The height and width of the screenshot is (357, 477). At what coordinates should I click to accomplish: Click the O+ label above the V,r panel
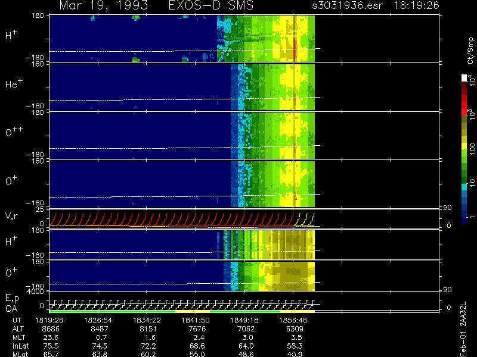(x=11, y=180)
